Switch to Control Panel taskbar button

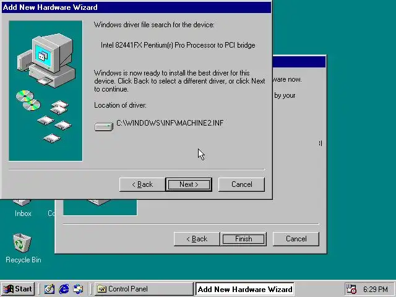click(x=144, y=289)
